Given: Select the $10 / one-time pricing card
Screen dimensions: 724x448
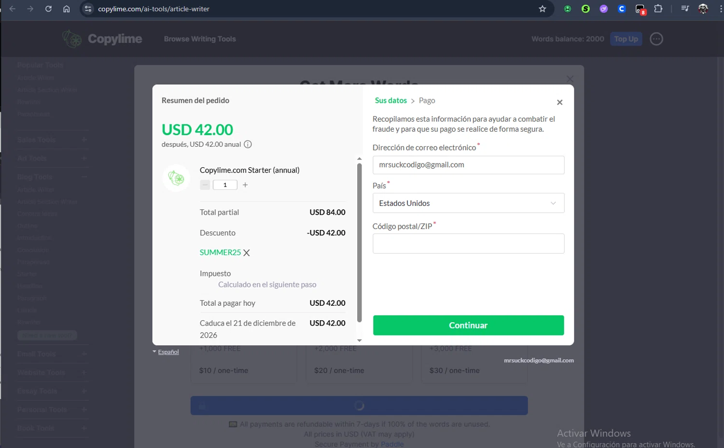Looking at the screenshot, I should 244,365.
